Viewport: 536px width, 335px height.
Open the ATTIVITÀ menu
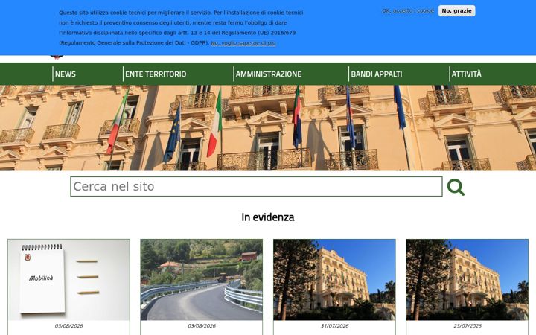point(466,74)
